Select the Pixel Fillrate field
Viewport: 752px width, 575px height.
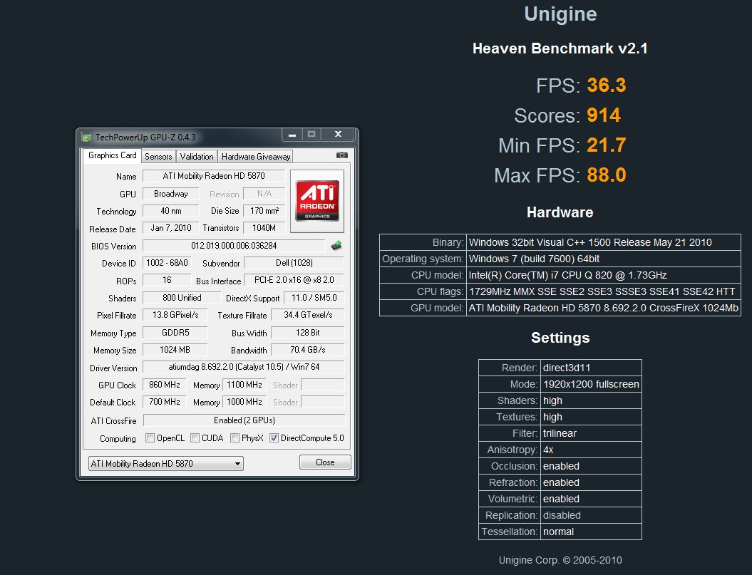175,315
